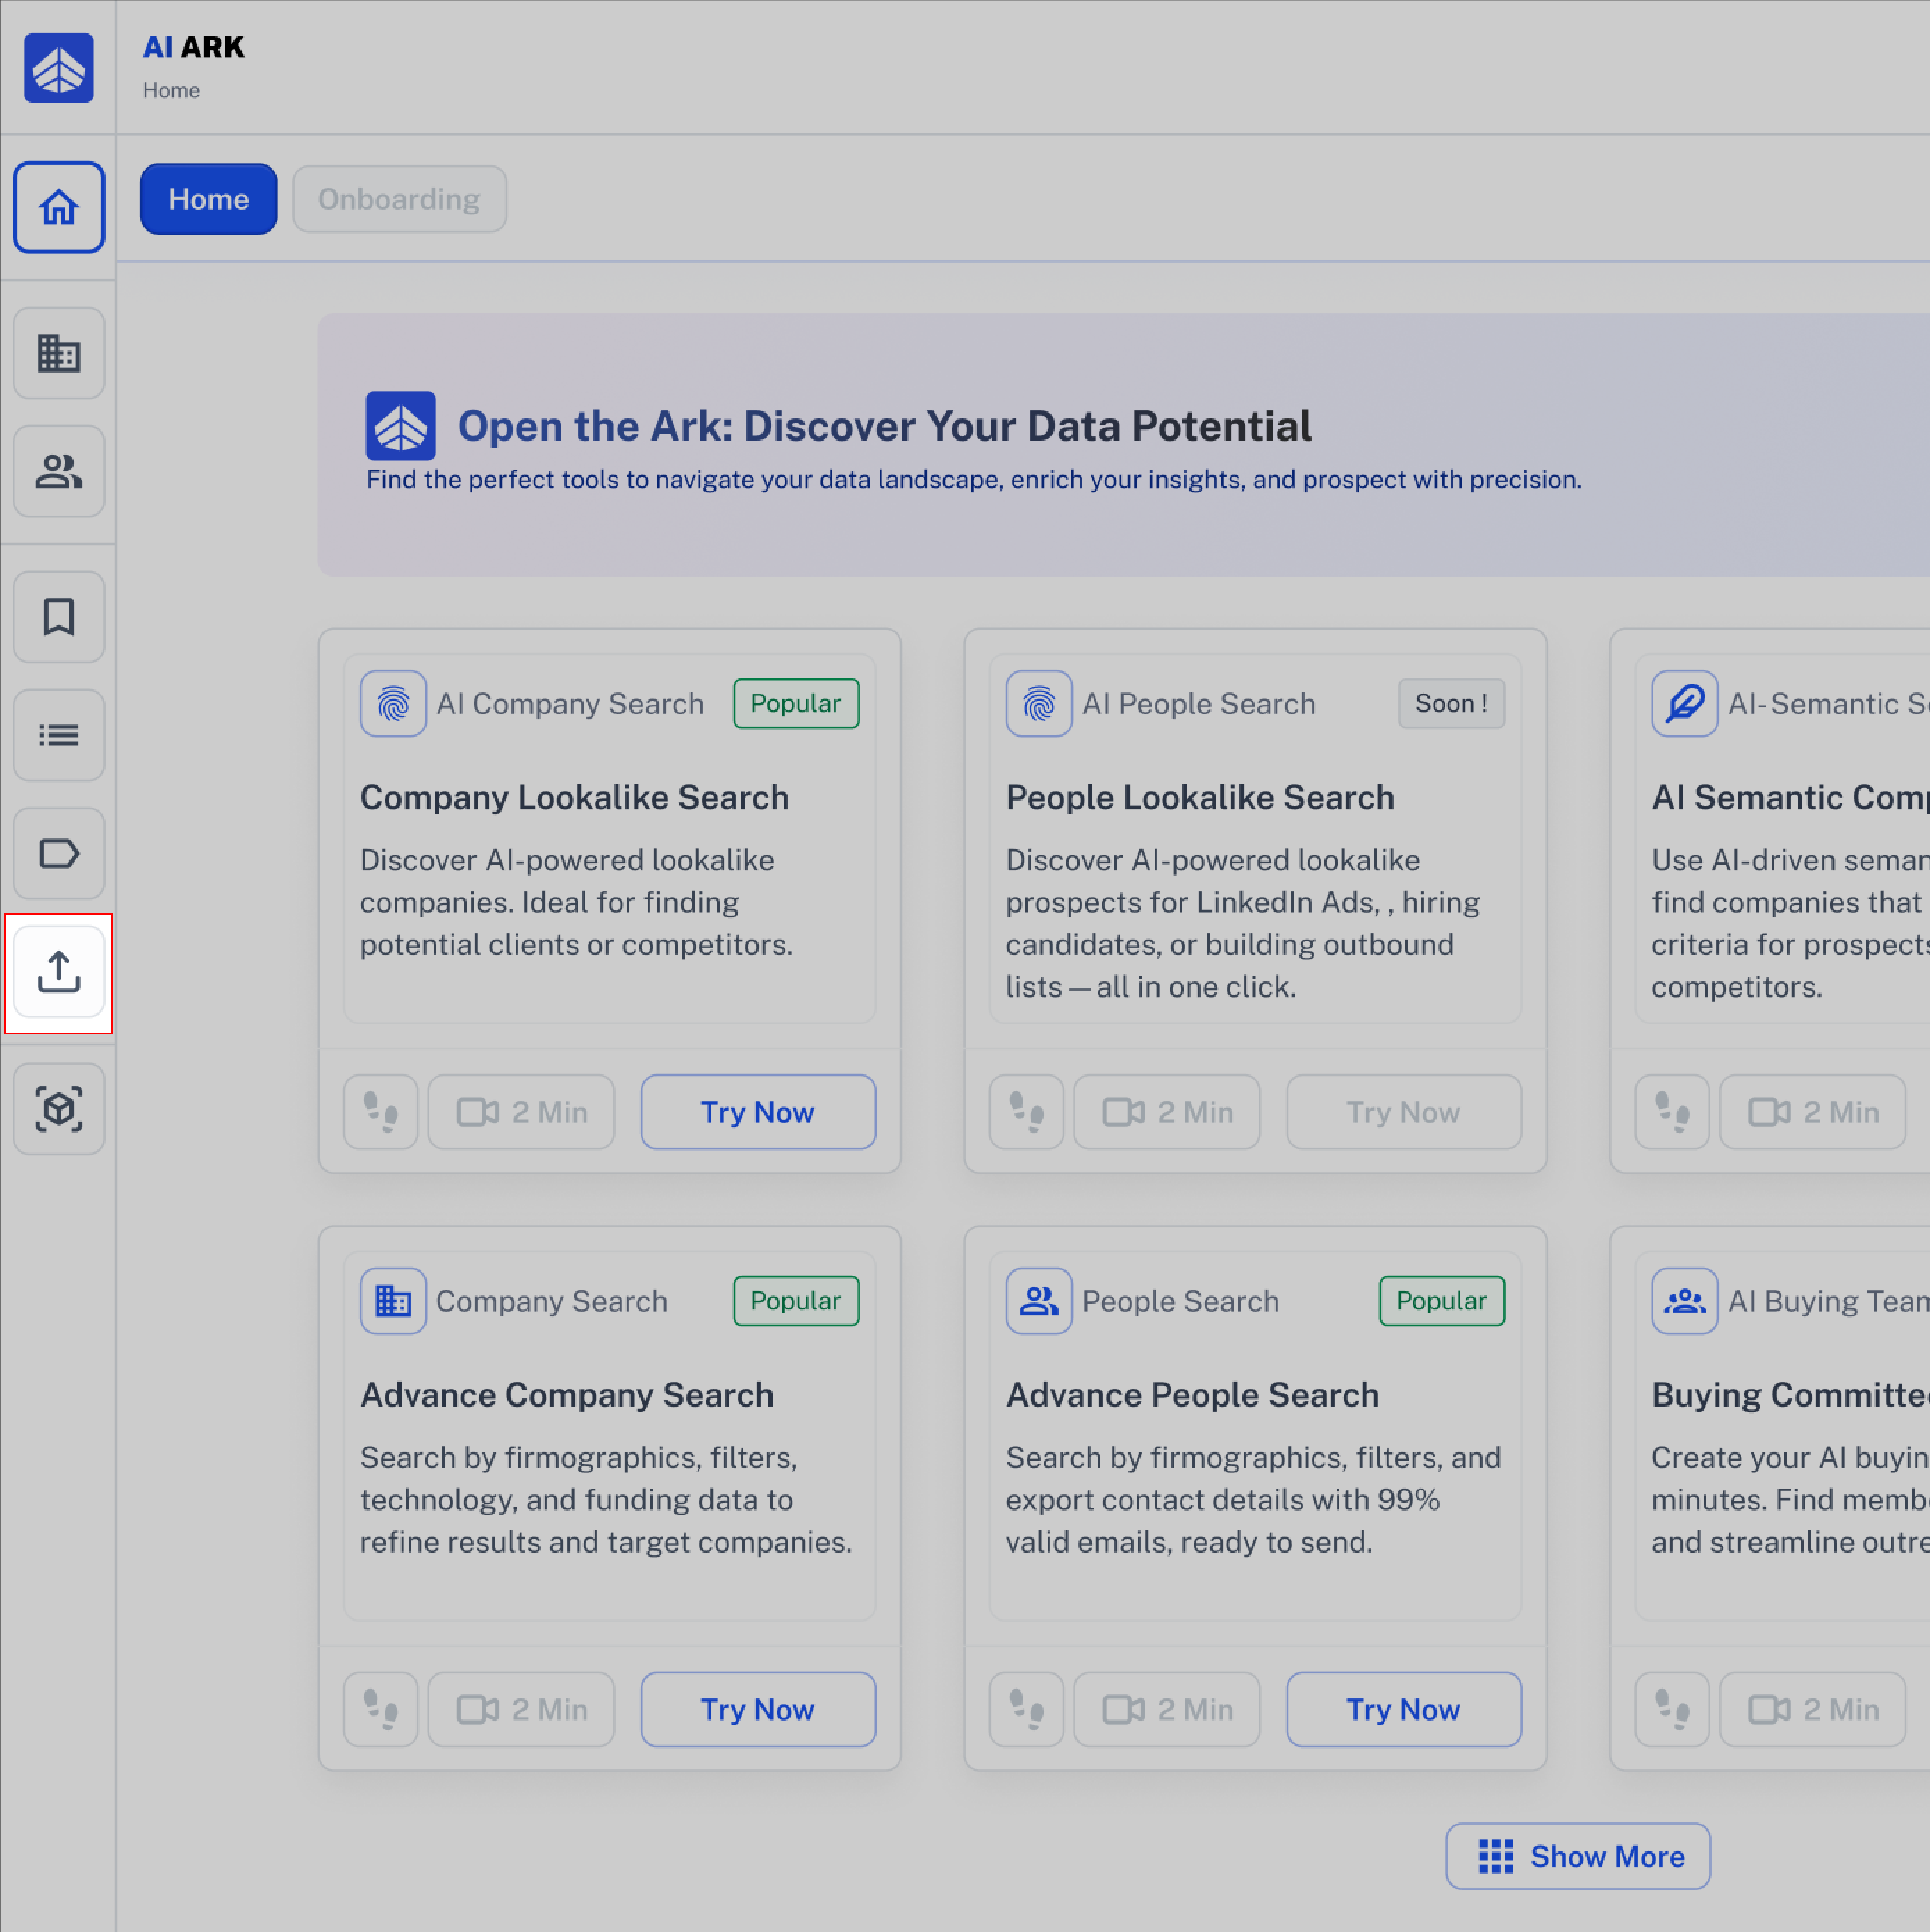The image size is (1930, 1932).
Task: Open the Home sidebar icon
Action: tap(59, 208)
